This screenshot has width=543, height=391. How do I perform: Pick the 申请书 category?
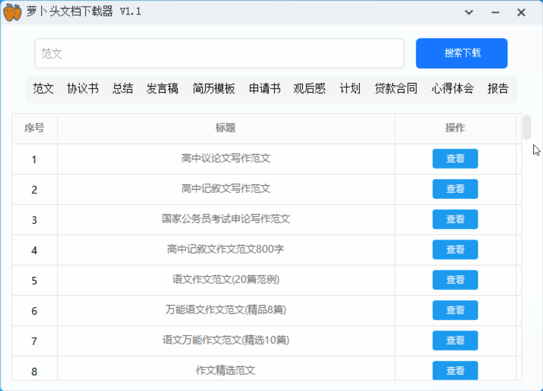point(265,89)
